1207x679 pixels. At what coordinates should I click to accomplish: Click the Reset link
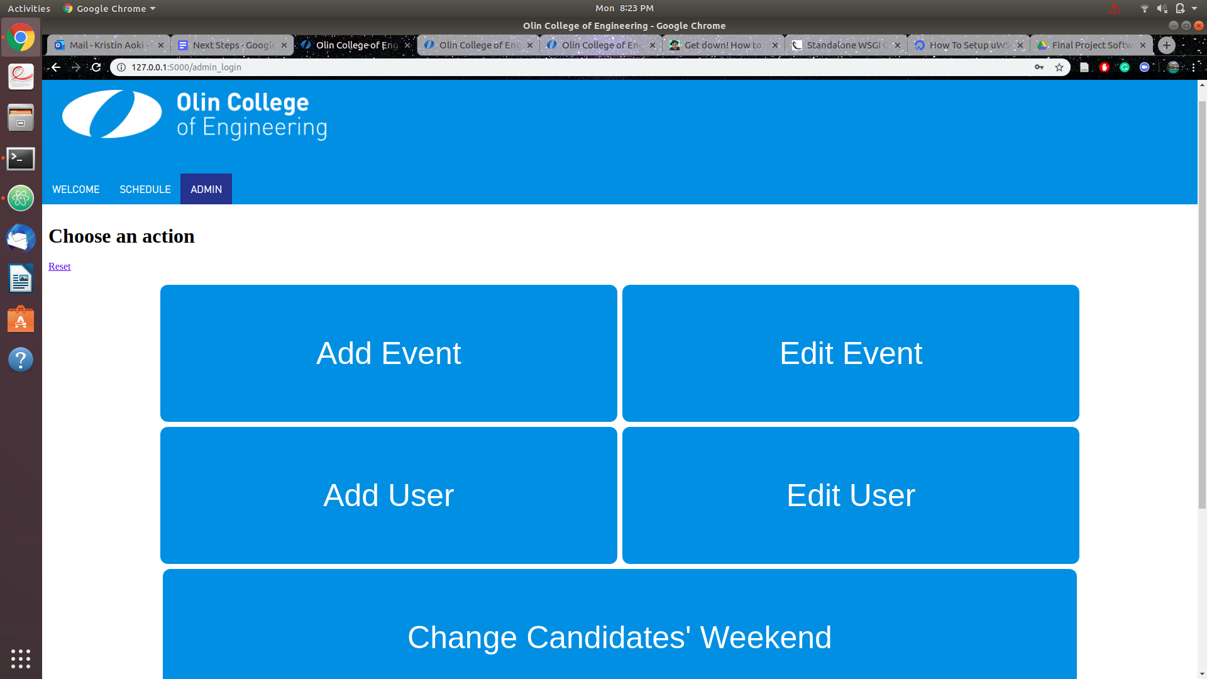(59, 265)
